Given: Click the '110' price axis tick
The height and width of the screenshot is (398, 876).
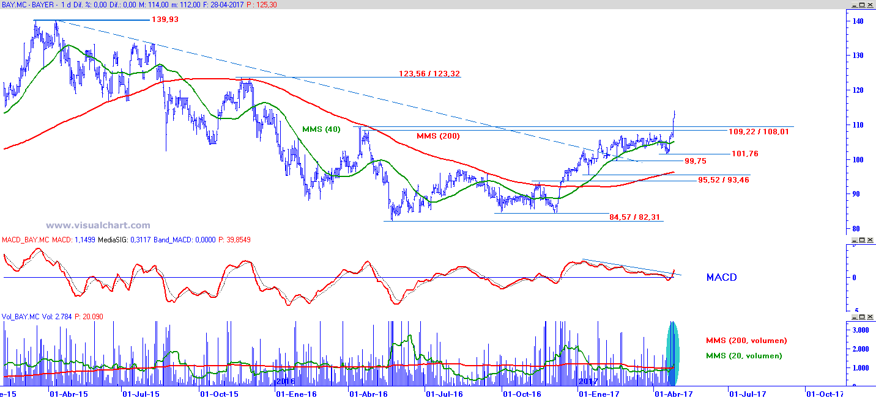Looking at the screenshot, I should 858,125.
